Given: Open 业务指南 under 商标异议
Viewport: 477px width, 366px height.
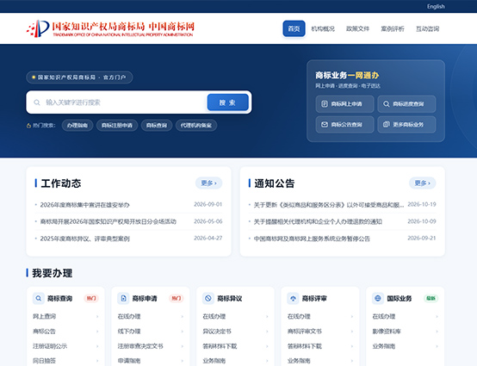Looking at the screenshot, I should (x=214, y=361).
